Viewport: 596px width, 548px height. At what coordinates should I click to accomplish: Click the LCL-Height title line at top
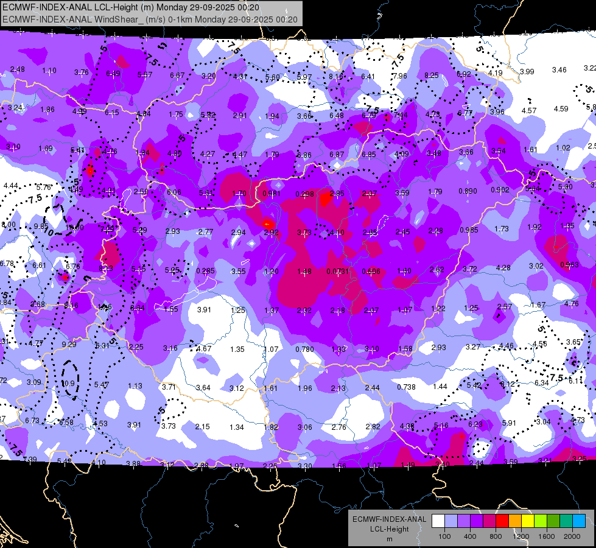pyautogui.click(x=131, y=7)
